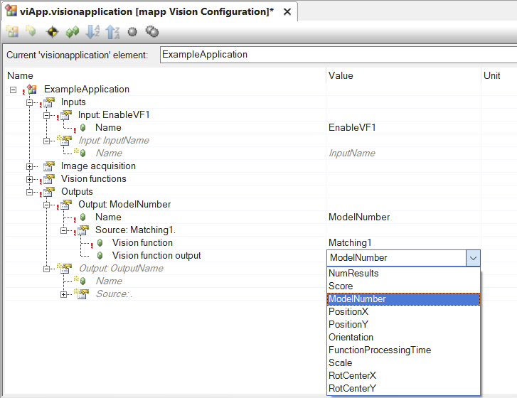517x398 pixels.
Task: Choose RotCenterY from the dropdown list
Action: tap(403, 389)
